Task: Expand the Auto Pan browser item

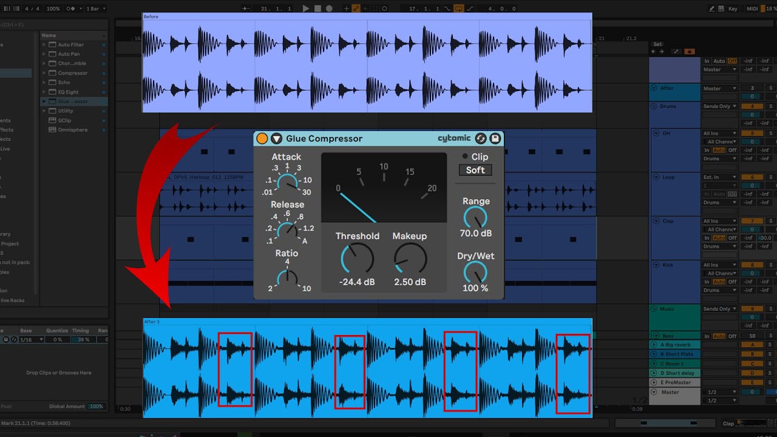Action: point(44,54)
